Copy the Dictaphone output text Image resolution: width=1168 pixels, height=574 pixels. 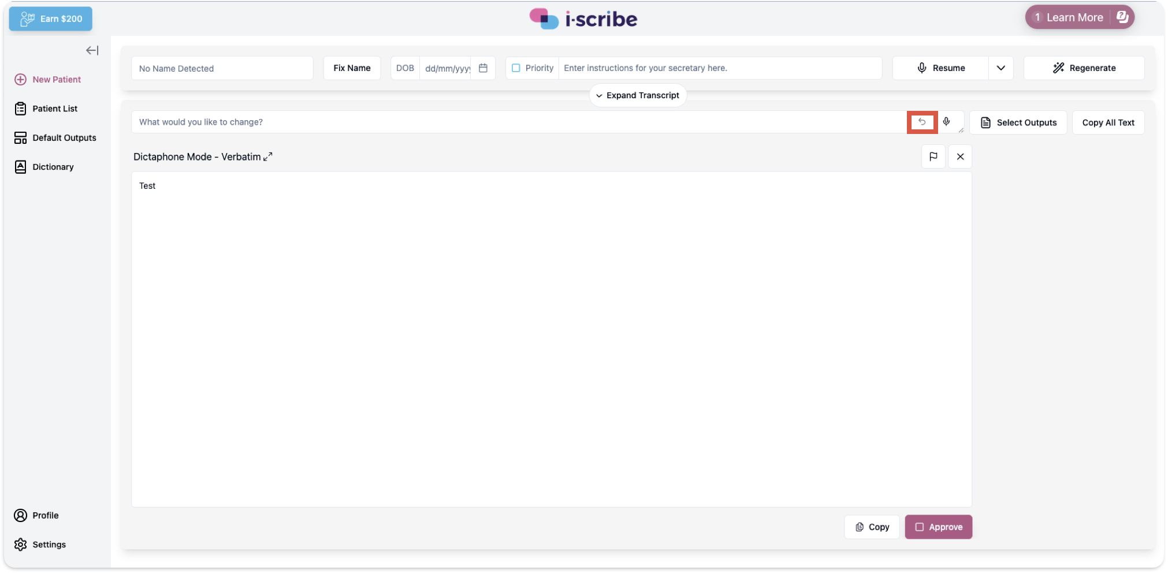872,527
